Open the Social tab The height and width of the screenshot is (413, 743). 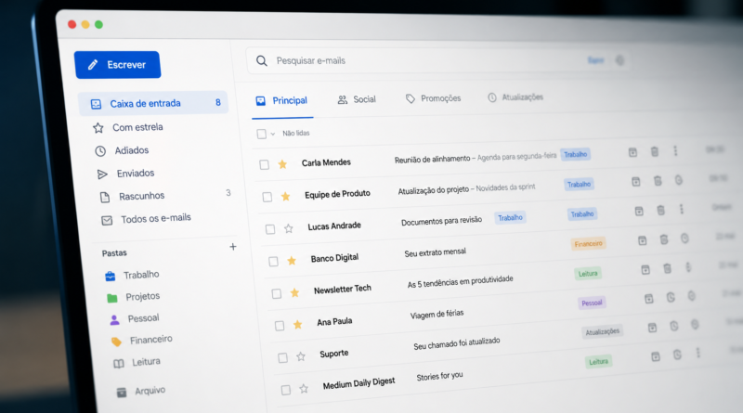pyautogui.click(x=357, y=99)
